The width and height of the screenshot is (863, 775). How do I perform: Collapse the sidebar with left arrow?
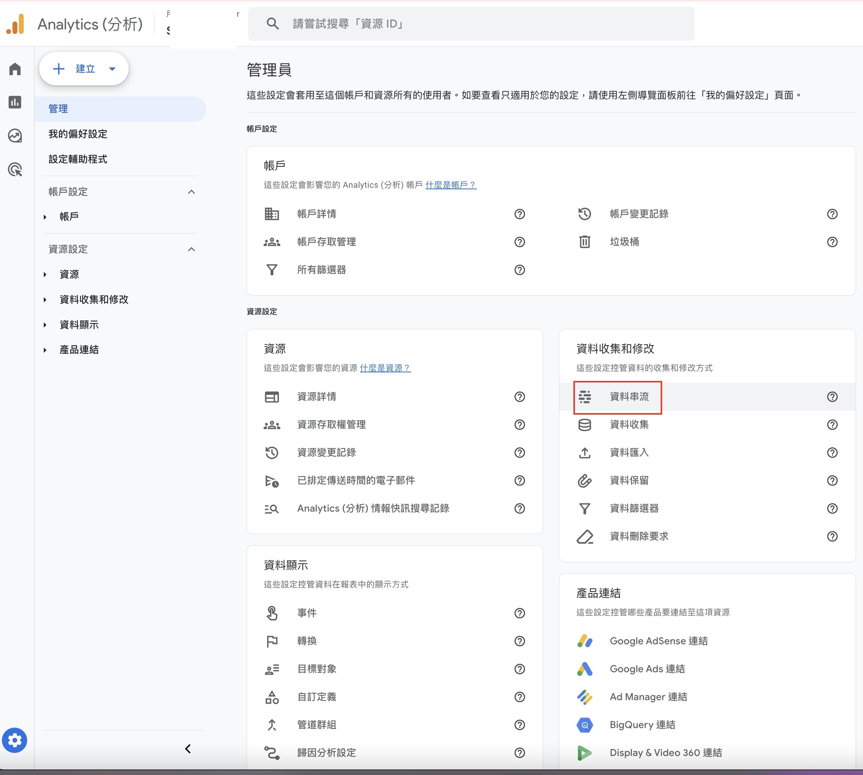tap(188, 749)
